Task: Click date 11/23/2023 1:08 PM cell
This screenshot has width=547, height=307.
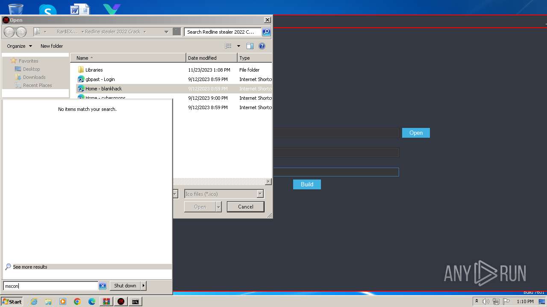Action: pyautogui.click(x=209, y=70)
